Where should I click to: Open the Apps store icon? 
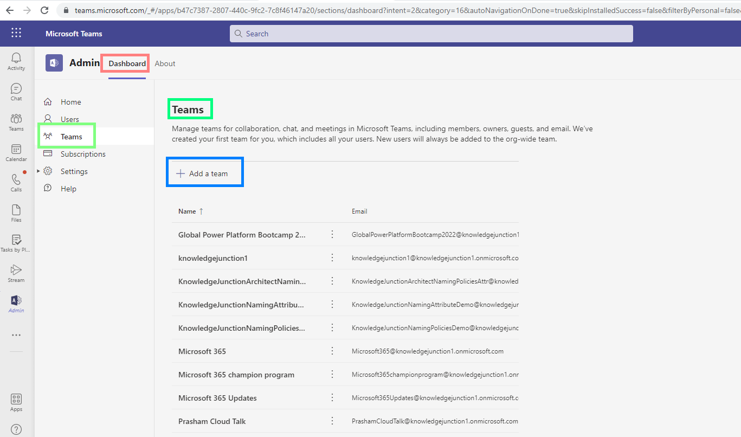pyautogui.click(x=16, y=402)
